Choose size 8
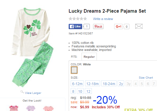Viewport: 157px width, 111px height. point(73,91)
